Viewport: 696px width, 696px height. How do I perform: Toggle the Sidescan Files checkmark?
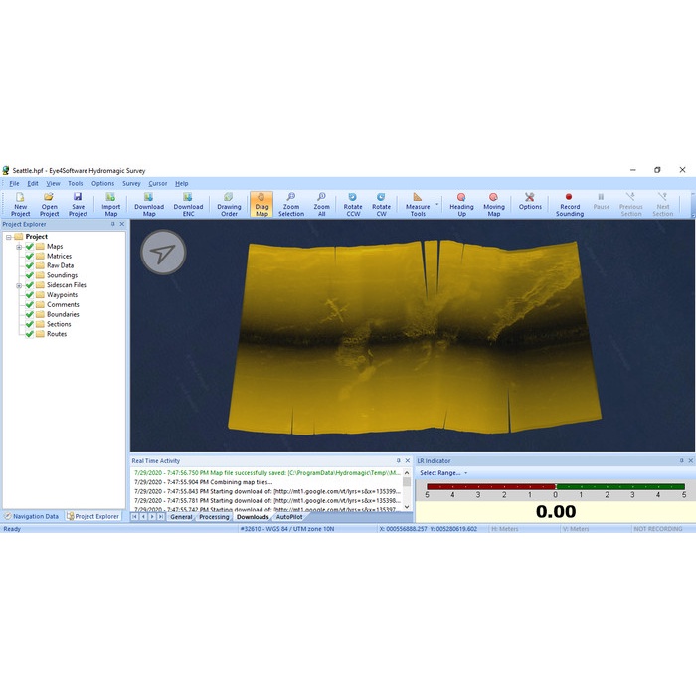click(x=29, y=285)
